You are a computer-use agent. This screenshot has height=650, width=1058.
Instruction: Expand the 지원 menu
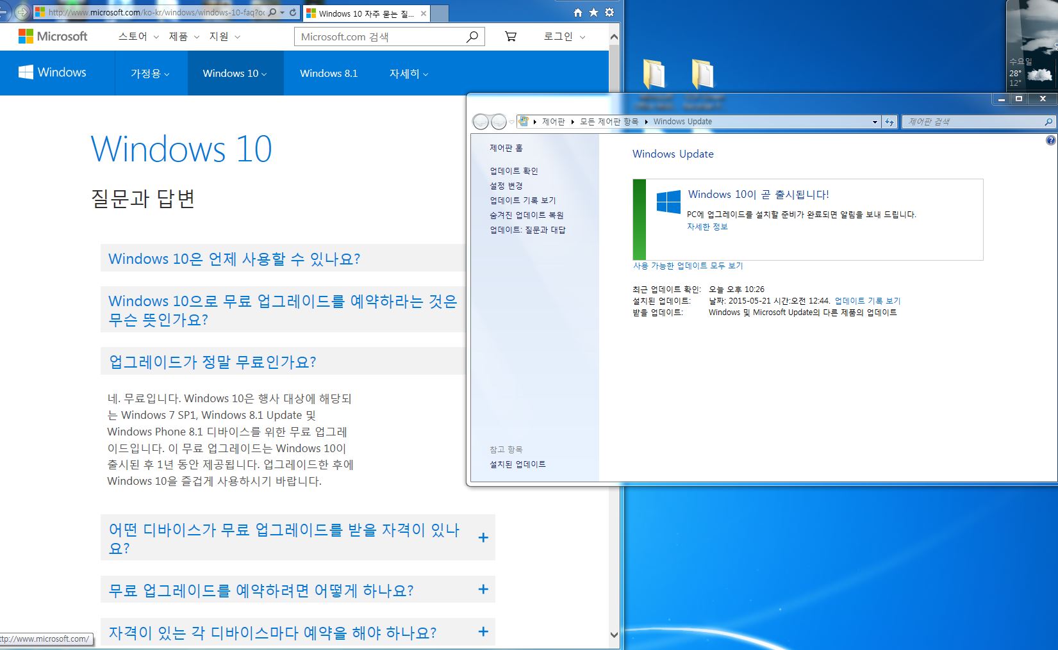click(224, 37)
